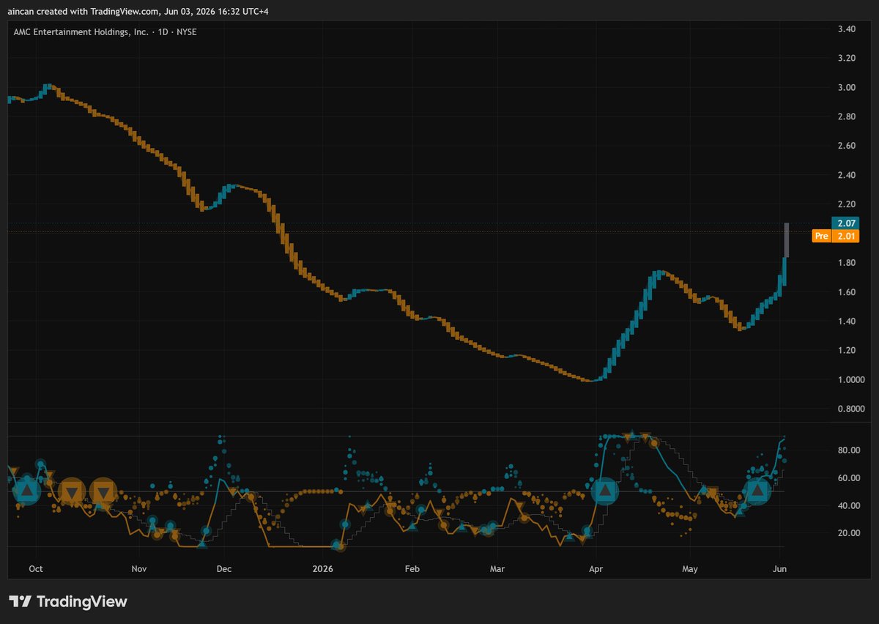Click the Jun date label on time axis
The width and height of the screenshot is (879, 624).
(780, 568)
